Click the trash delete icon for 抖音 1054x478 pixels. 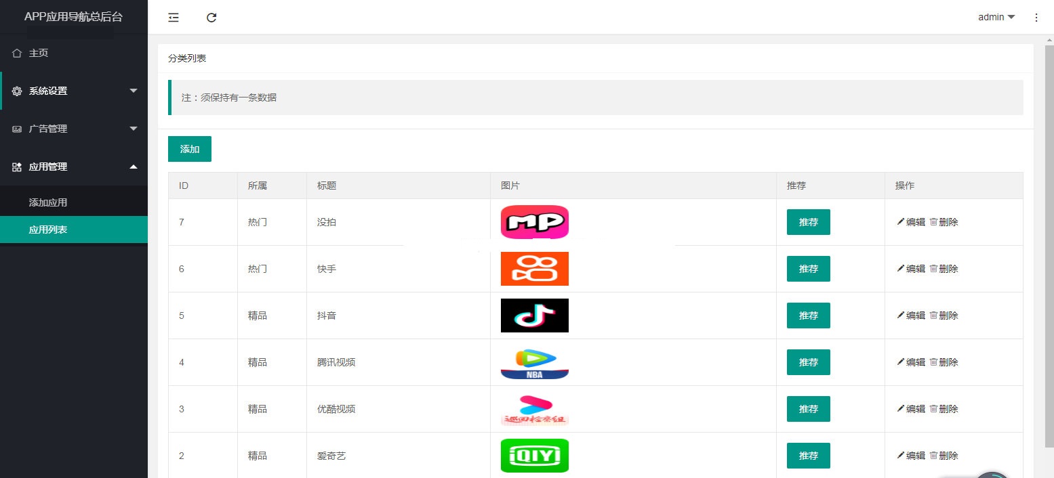[x=933, y=316]
